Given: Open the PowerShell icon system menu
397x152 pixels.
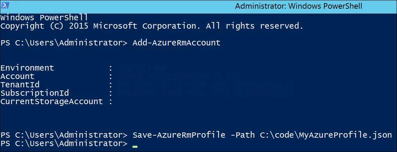Looking at the screenshot, I should pyautogui.click(x=6, y=6).
